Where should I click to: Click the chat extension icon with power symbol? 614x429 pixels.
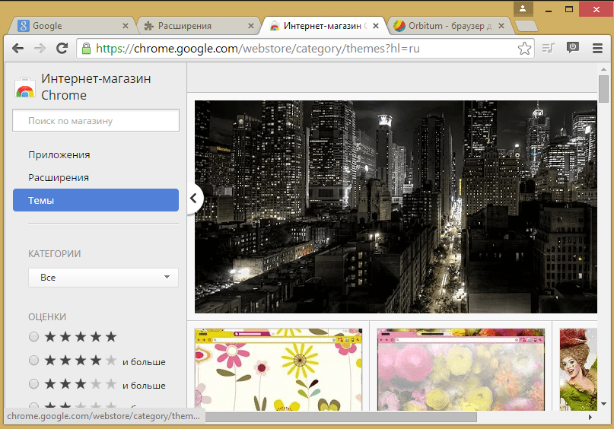574,48
